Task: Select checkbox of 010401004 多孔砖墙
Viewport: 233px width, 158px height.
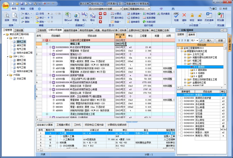Action: [x=181, y=104]
